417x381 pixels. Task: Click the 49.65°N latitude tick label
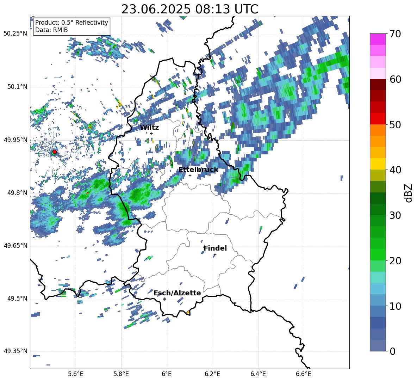click(x=15, y=246)
